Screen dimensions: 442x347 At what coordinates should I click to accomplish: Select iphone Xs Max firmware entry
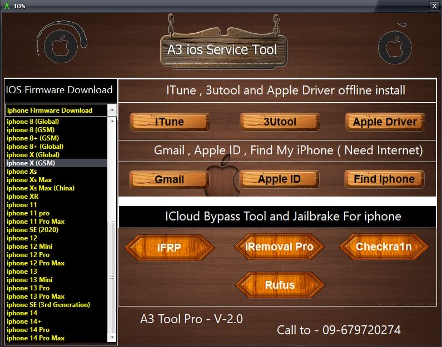(x=56, y=180)
